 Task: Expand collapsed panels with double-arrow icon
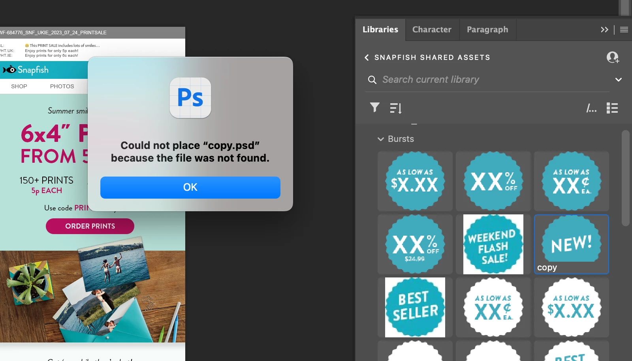pyautogui.click(x=604, y=30)
